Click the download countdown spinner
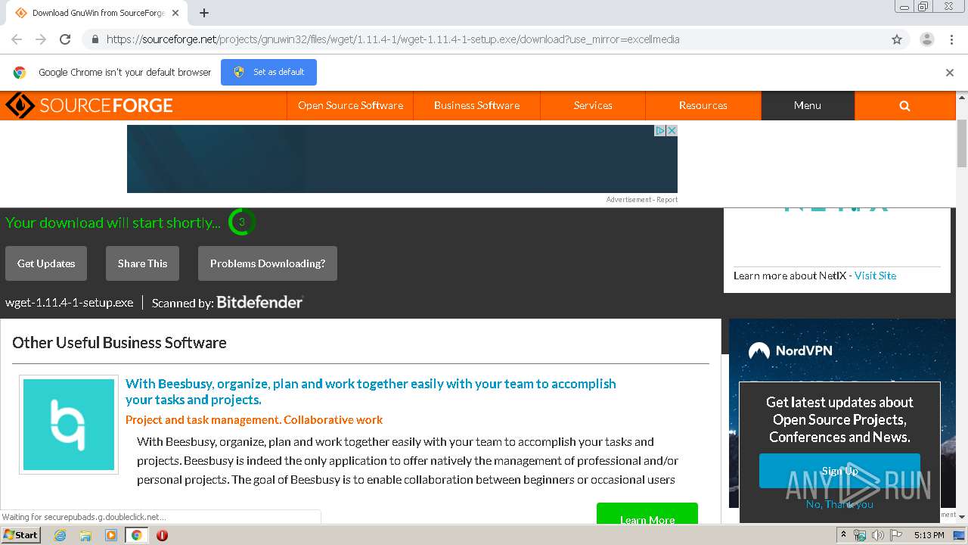The height and width of the screenshot is (545, 968). click(241, 223)
